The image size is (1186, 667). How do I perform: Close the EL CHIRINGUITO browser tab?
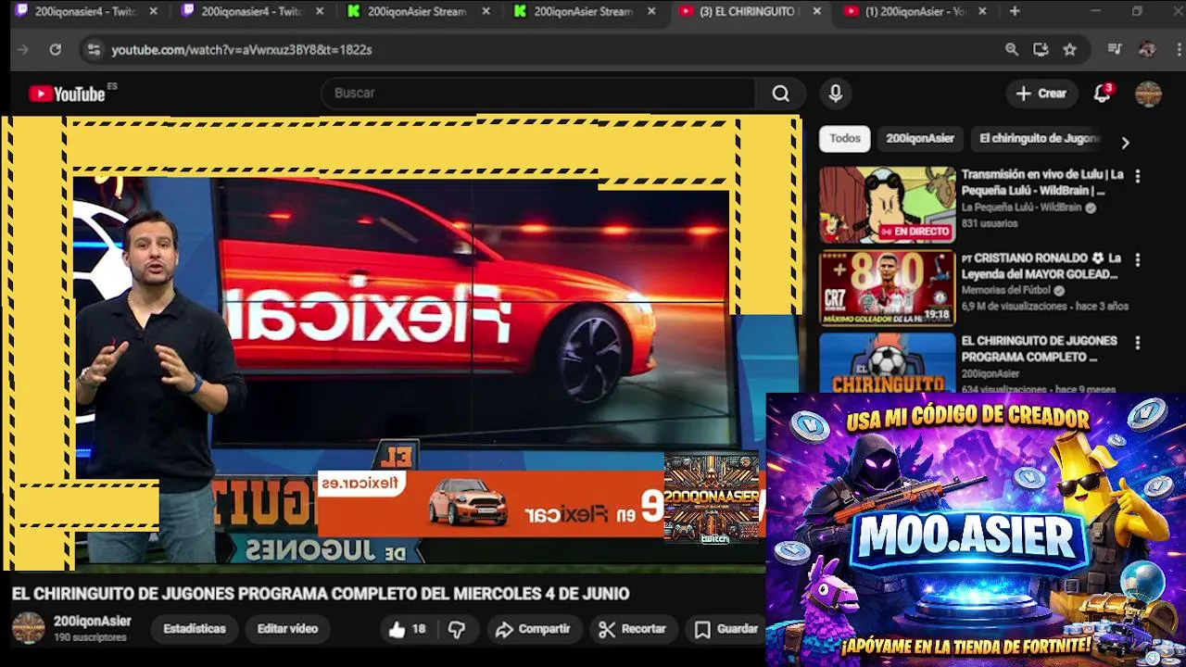click(x=816, y=11)
